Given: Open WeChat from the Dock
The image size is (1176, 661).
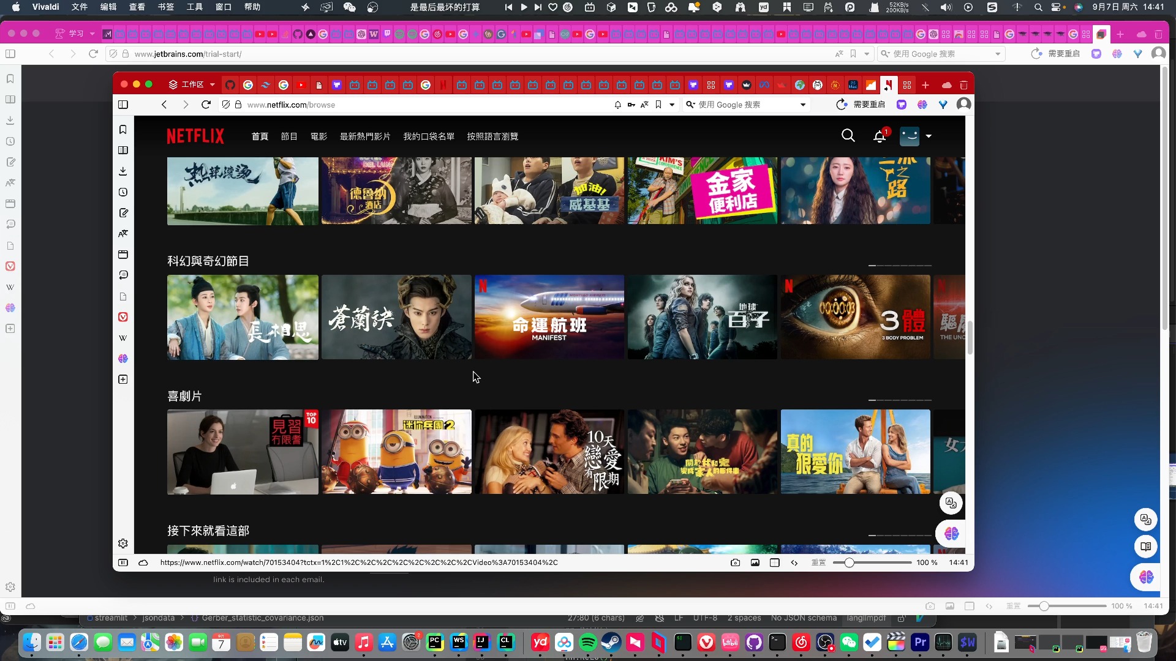Looking at the screenshot, I should 848,642.
